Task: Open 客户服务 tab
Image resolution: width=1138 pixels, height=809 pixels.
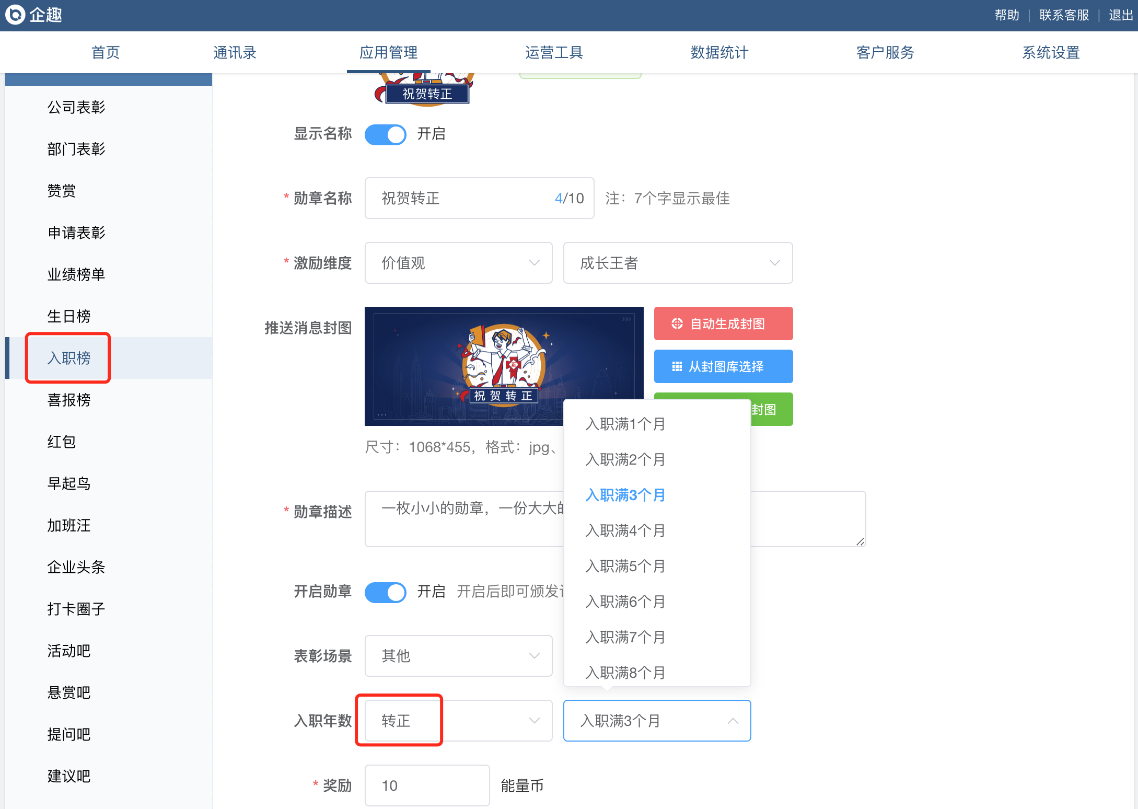Action: point(885,52)
